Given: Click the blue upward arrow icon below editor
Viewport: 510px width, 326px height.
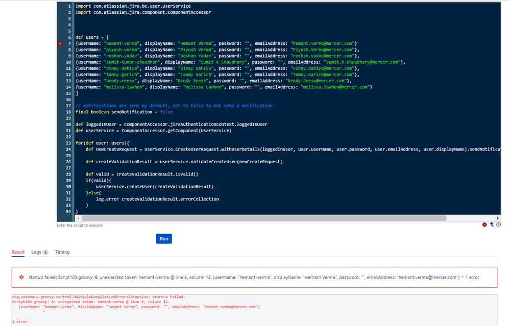Looking at the screenshot, I should coord(492,224).
